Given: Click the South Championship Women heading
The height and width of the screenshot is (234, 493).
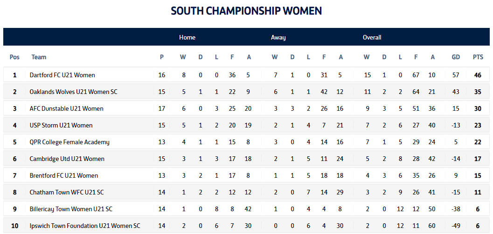Looking at the screenshot, I should [246, 11].
